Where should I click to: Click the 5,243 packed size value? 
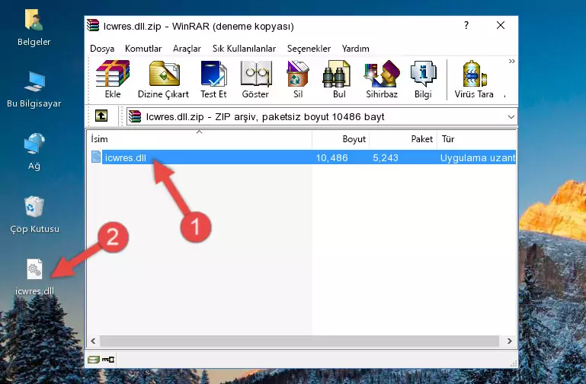click(386, 158)
